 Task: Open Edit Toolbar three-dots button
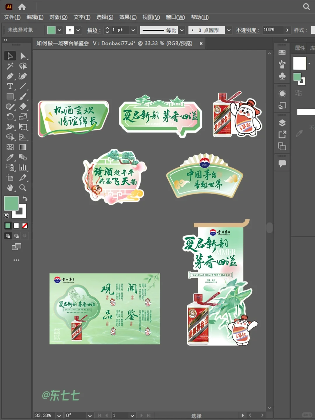tap(16, 260)
